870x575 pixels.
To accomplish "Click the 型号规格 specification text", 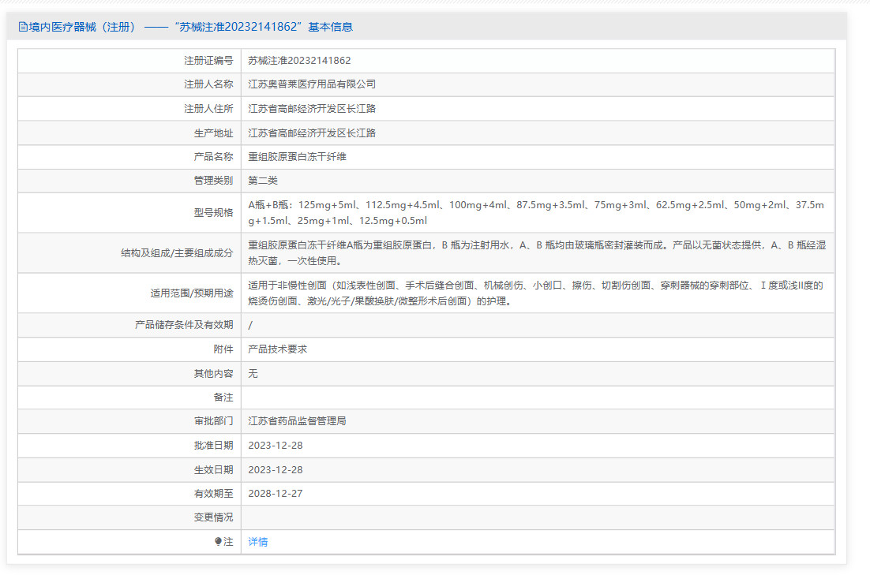I will 535,213.
